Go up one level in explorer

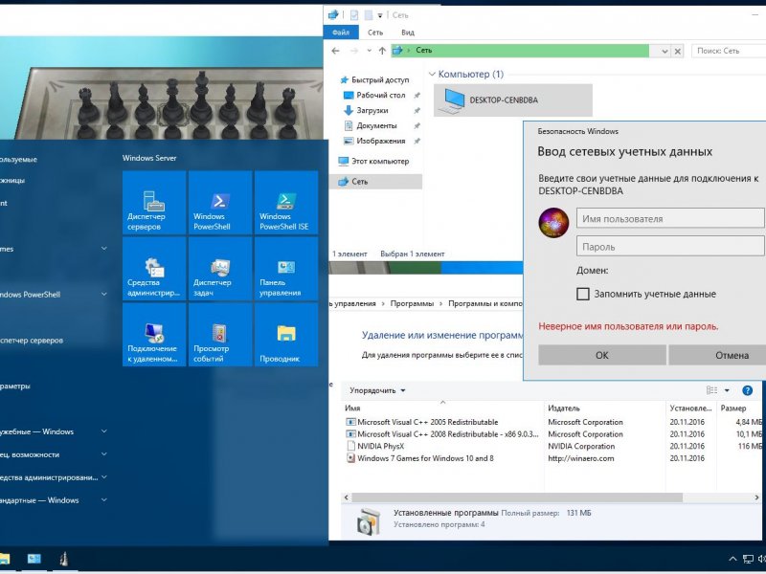point(382,51)
